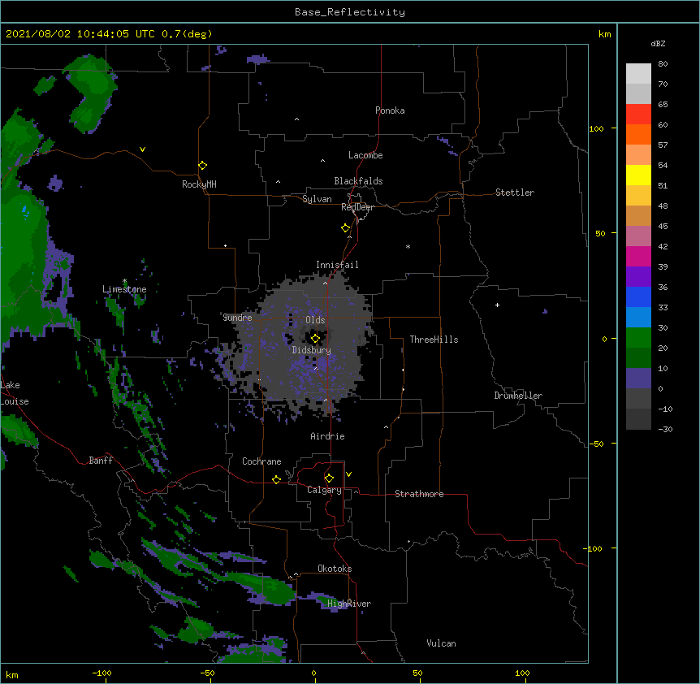Click the white caret west of Ponoka
This screenshot has width=700, height=684.
click(x=296, y=119)
